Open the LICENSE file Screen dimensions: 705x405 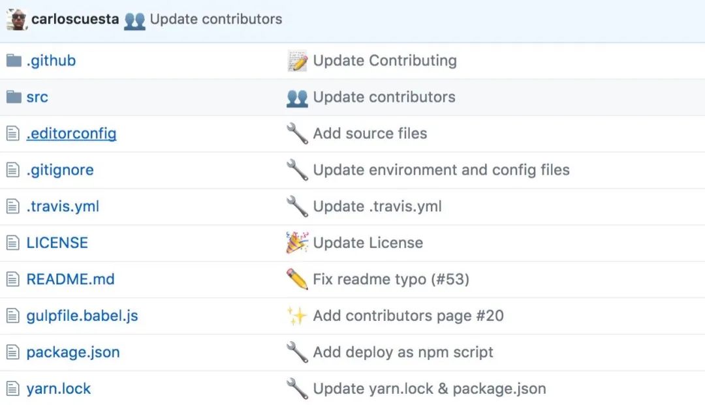pos(57,242)
